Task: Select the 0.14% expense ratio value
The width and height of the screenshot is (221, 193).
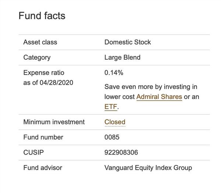Action: [114, 73]
